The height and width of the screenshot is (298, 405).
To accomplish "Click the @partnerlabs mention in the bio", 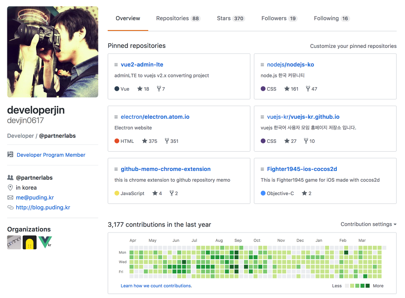I will (57, 136).
